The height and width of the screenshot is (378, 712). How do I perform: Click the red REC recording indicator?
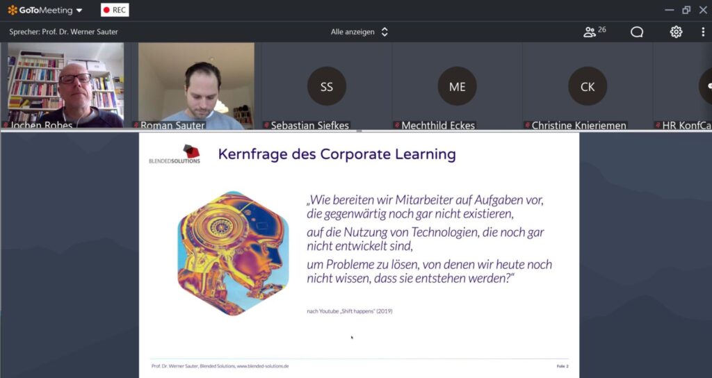(x=115, y=10)
